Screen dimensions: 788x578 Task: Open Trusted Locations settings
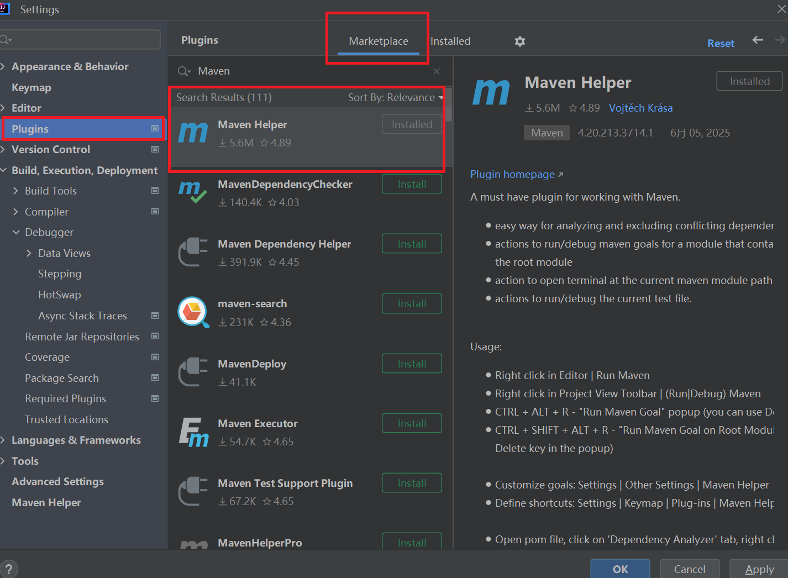point(66,419)
